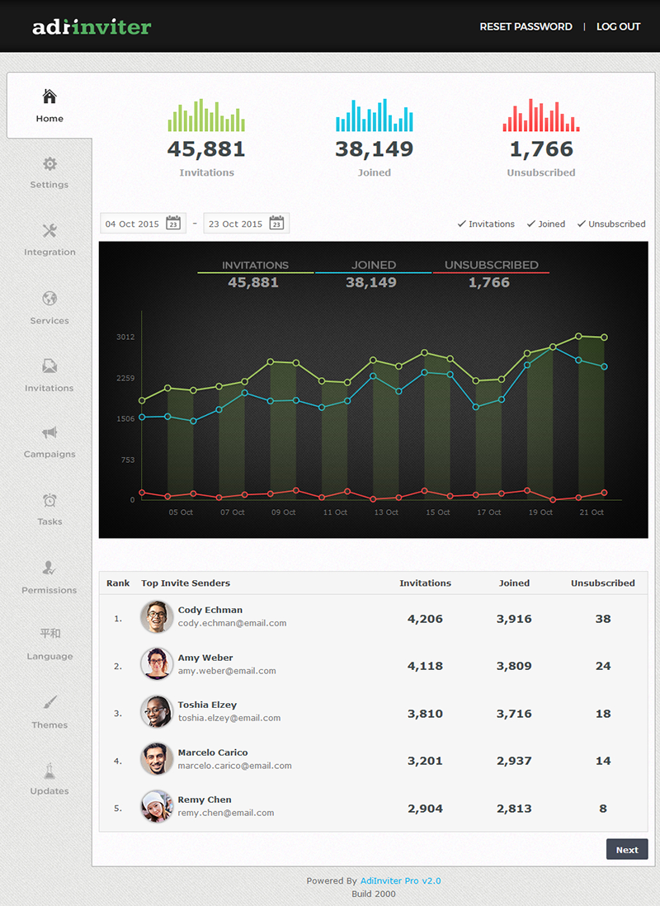Select the Themes paintbrush icon
Image resolution: width=660 pixels, height=906 pixels.
pos(49,702)
